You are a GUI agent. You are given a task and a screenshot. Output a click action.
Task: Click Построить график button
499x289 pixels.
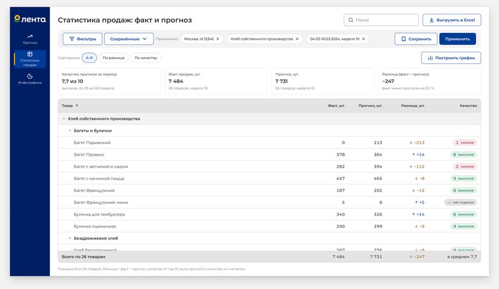[451, 58]
